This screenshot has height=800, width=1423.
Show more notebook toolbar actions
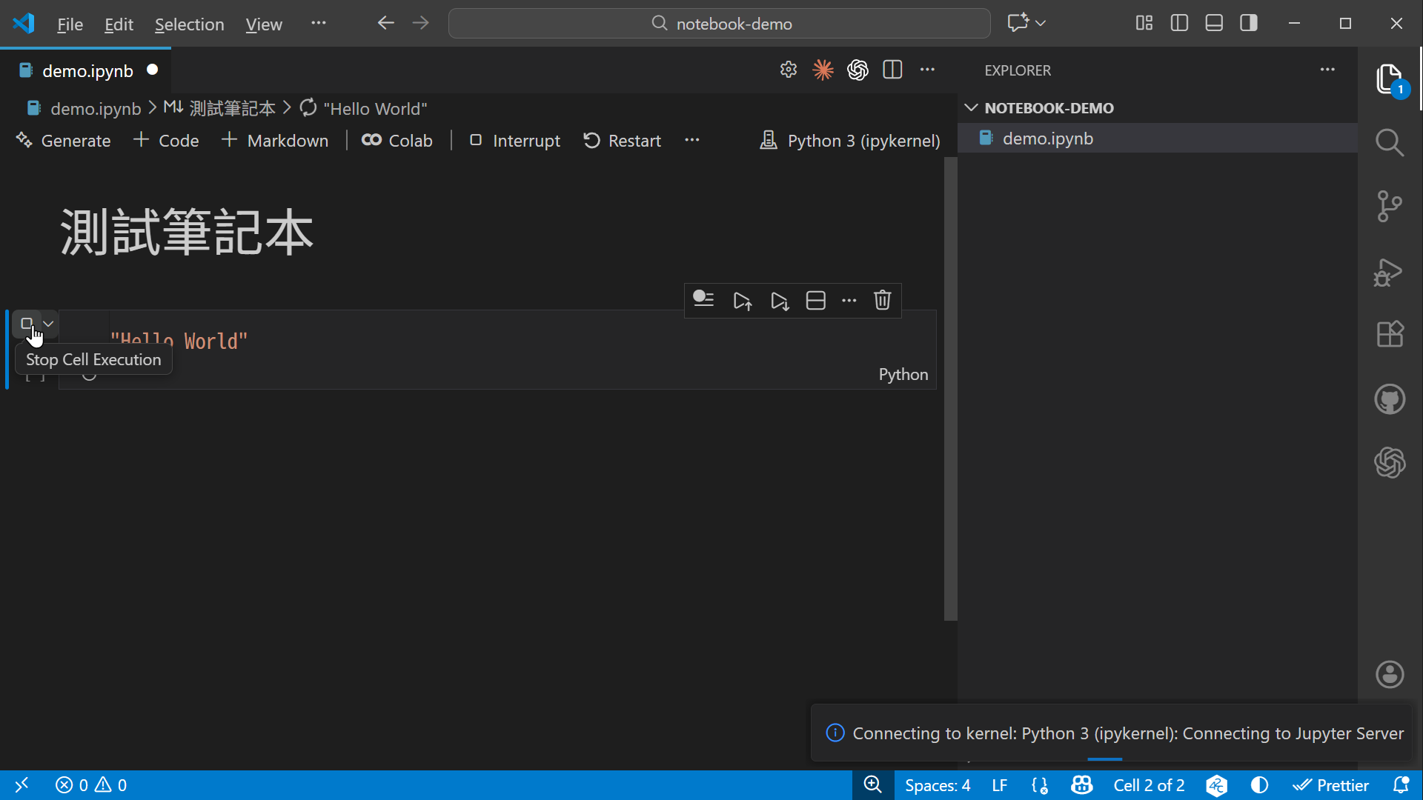click(691, 140)
